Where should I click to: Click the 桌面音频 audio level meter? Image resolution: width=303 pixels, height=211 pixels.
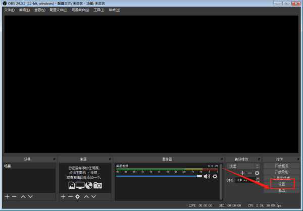point(167,169)
